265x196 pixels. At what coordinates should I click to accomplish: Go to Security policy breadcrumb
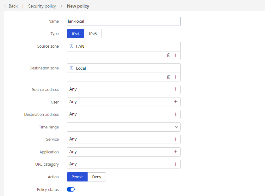pos(42,6)
